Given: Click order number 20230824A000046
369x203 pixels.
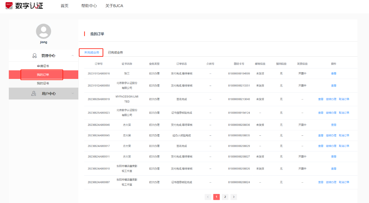Looking at the screenshot, I should (99, 125).
